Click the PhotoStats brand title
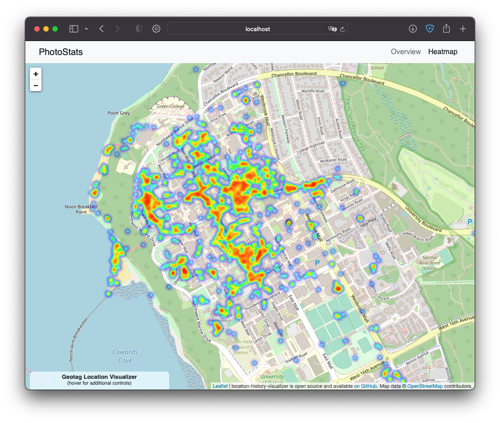Screen dimensions: 500x423 pyautogui.click(x=60, y=52)
